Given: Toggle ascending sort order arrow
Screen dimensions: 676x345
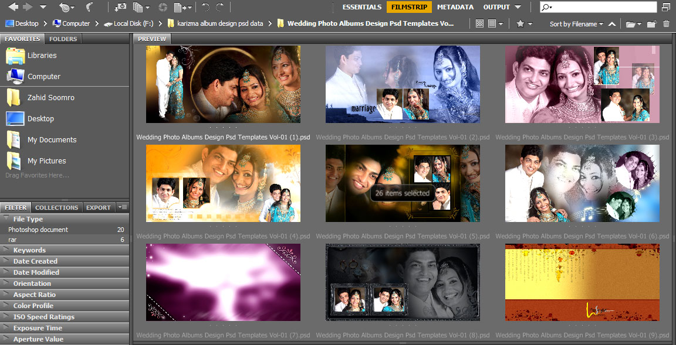Looking at the screenshot, I should click(612, 24).
